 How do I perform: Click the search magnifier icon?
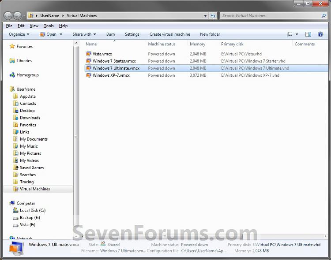[323, 15]
